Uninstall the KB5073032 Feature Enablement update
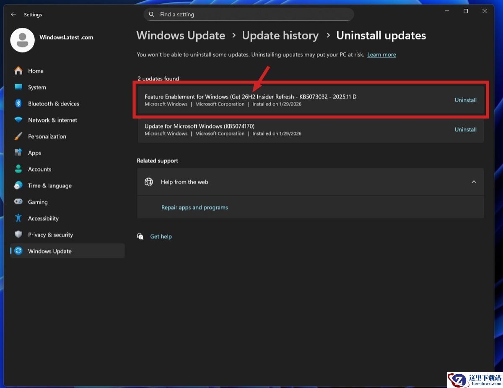The height and width of the screenshot is (388, 503). [x=465, y=100]
